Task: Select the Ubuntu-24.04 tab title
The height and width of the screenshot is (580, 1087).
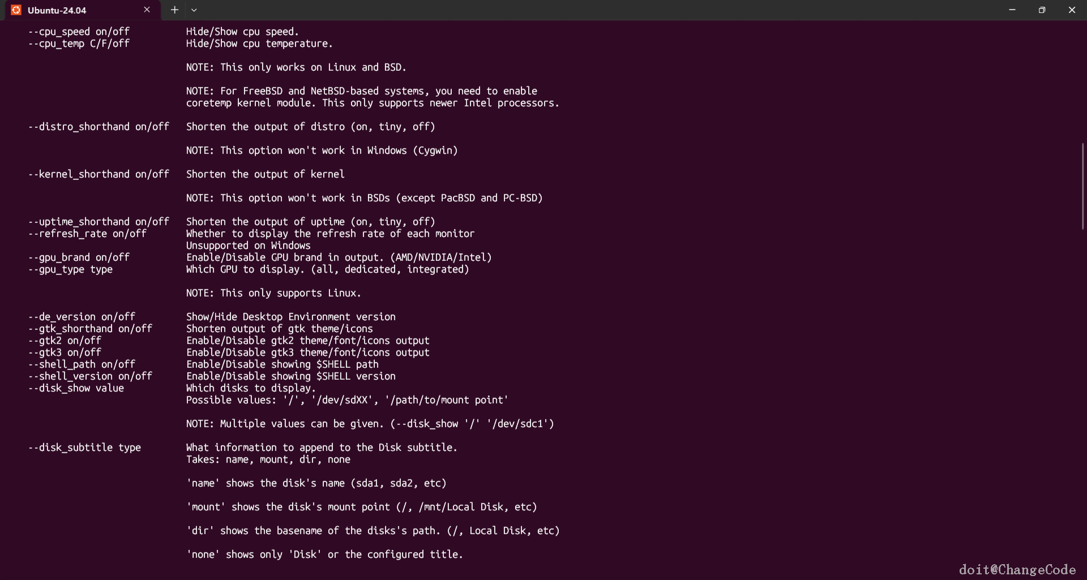Action: (57, 10)
